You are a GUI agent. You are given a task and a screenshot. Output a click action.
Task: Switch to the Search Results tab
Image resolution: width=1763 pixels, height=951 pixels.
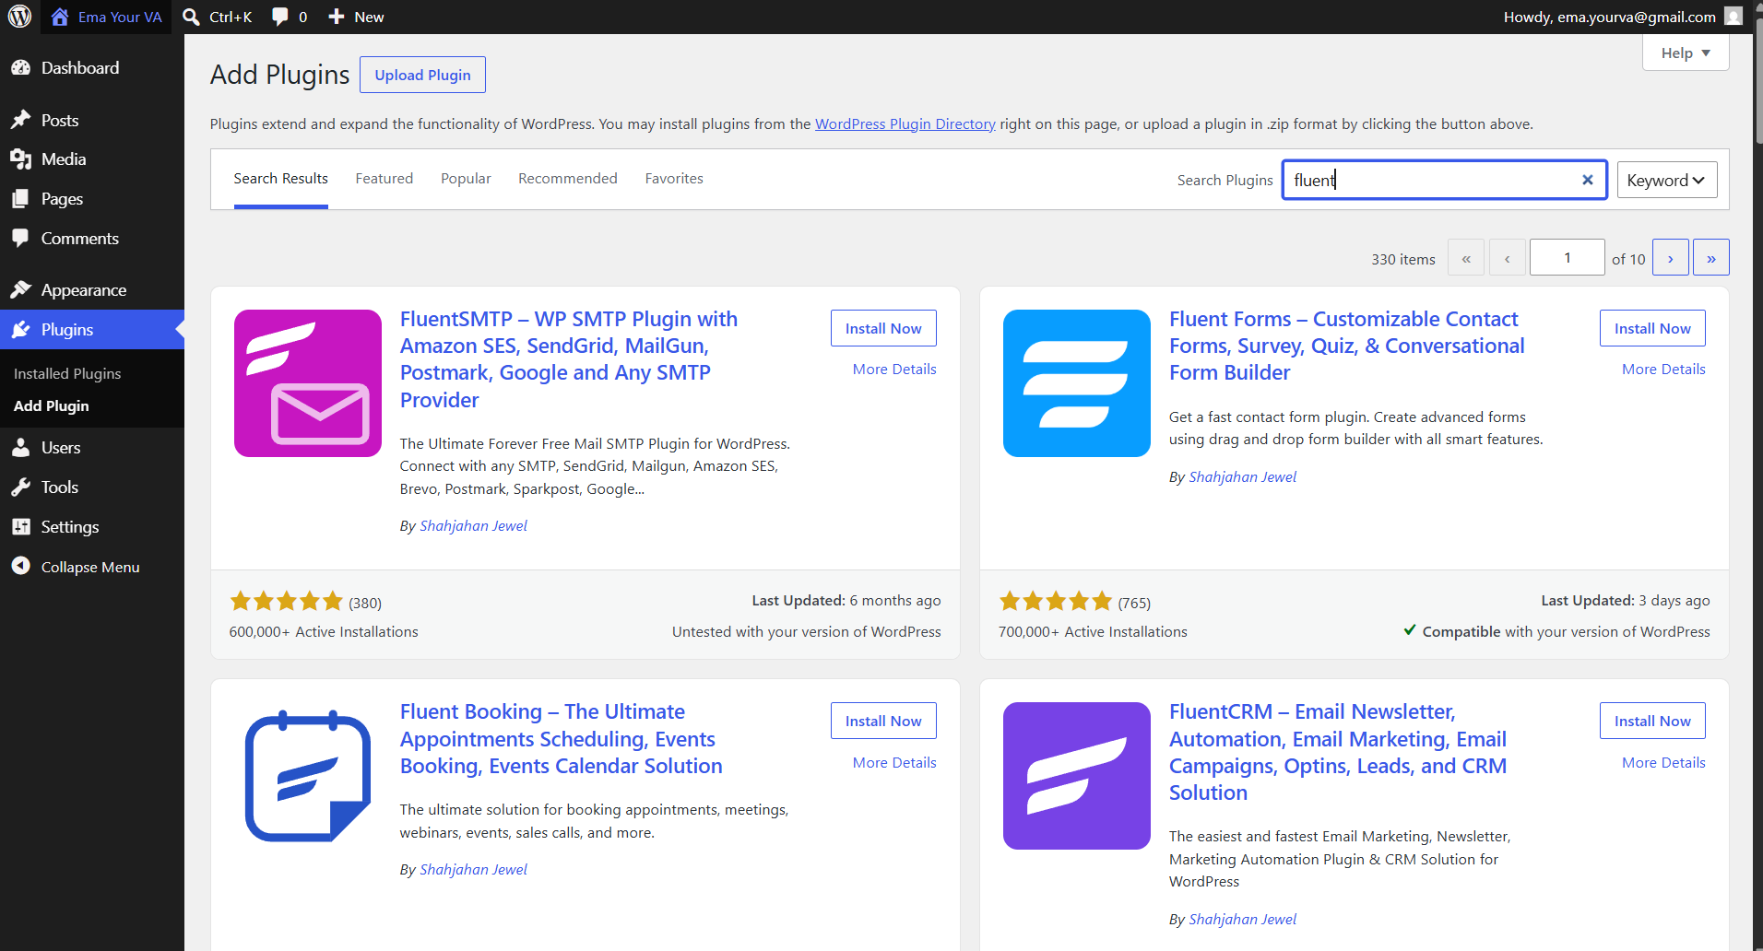coord(280,179)
